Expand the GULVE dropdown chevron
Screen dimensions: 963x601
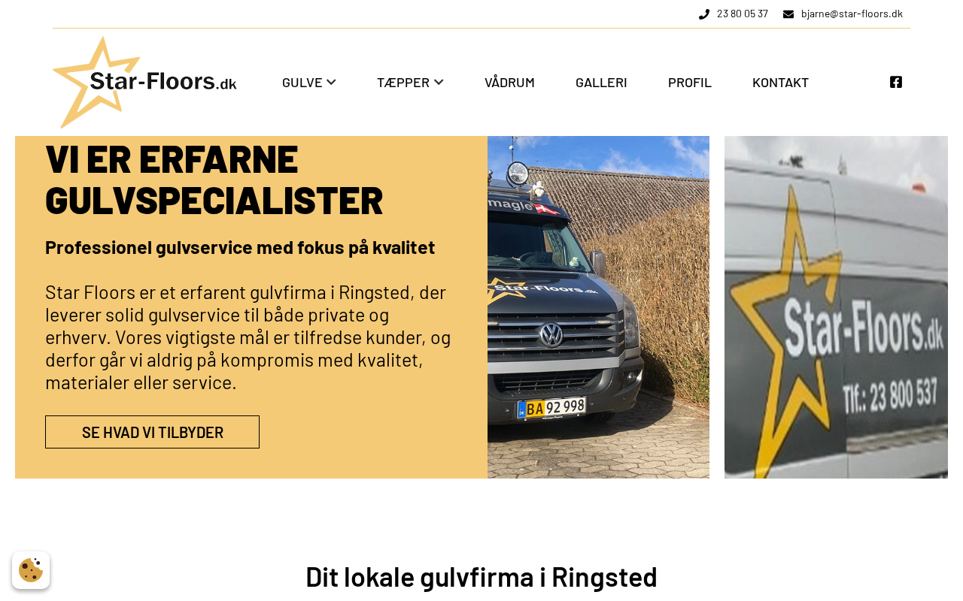click(331, 82)
